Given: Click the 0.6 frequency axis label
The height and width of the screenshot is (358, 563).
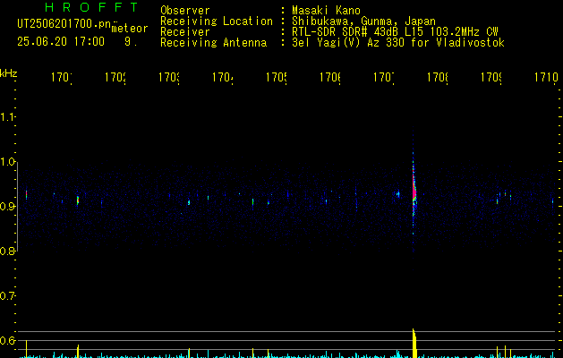Looking at the screenshot, I should click(x=7, y=340).
